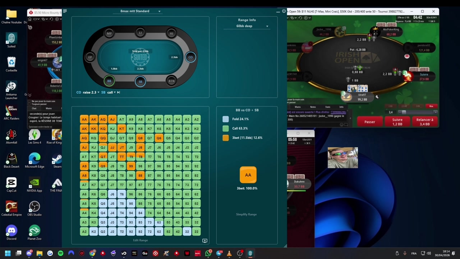Image resolution: width=460 pixels, height=259 pixels.
Task: Click the T399086286 tournament link in chat
Action: pyautogui.click(x=338, y=112)
